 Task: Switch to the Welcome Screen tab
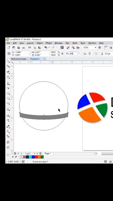point(19,59)
